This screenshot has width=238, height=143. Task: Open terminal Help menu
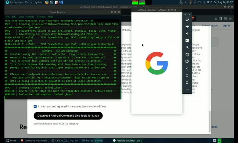(51, 17)
